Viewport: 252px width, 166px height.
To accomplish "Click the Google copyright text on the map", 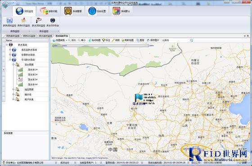I will pyautogui.click(x=80, y=158).
